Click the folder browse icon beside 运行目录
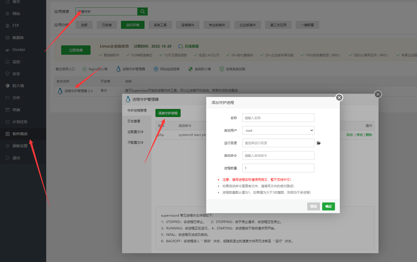 (x=318, y=143)
